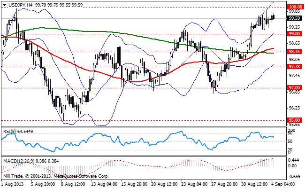Click the 96.85 price axis value

click(294, 92)
